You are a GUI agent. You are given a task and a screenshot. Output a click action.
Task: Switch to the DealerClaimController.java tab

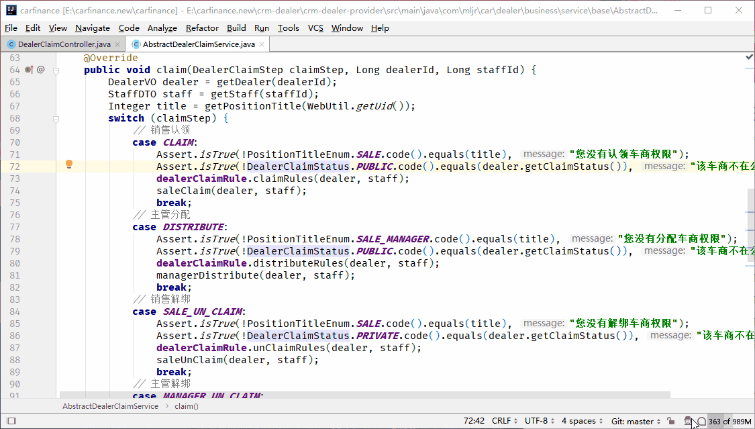click(64, 44)
